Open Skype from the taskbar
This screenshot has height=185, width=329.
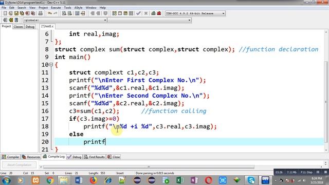(251, 180)
